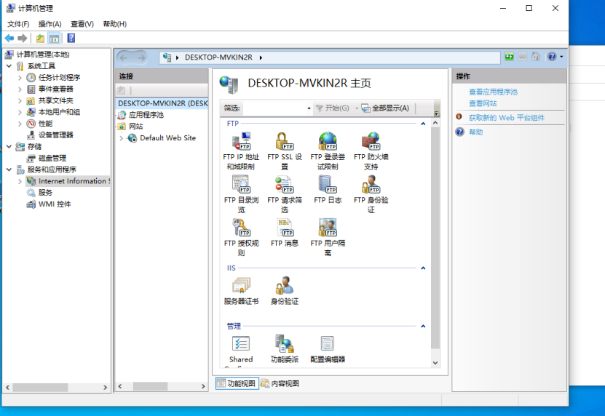
Task: Collapse the 系统工具 tree node
Action: tap(9, 66)
